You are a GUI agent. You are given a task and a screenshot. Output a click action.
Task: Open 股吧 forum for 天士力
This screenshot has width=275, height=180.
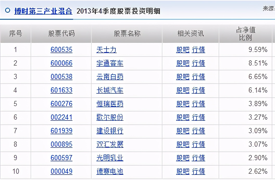point(183,50)
